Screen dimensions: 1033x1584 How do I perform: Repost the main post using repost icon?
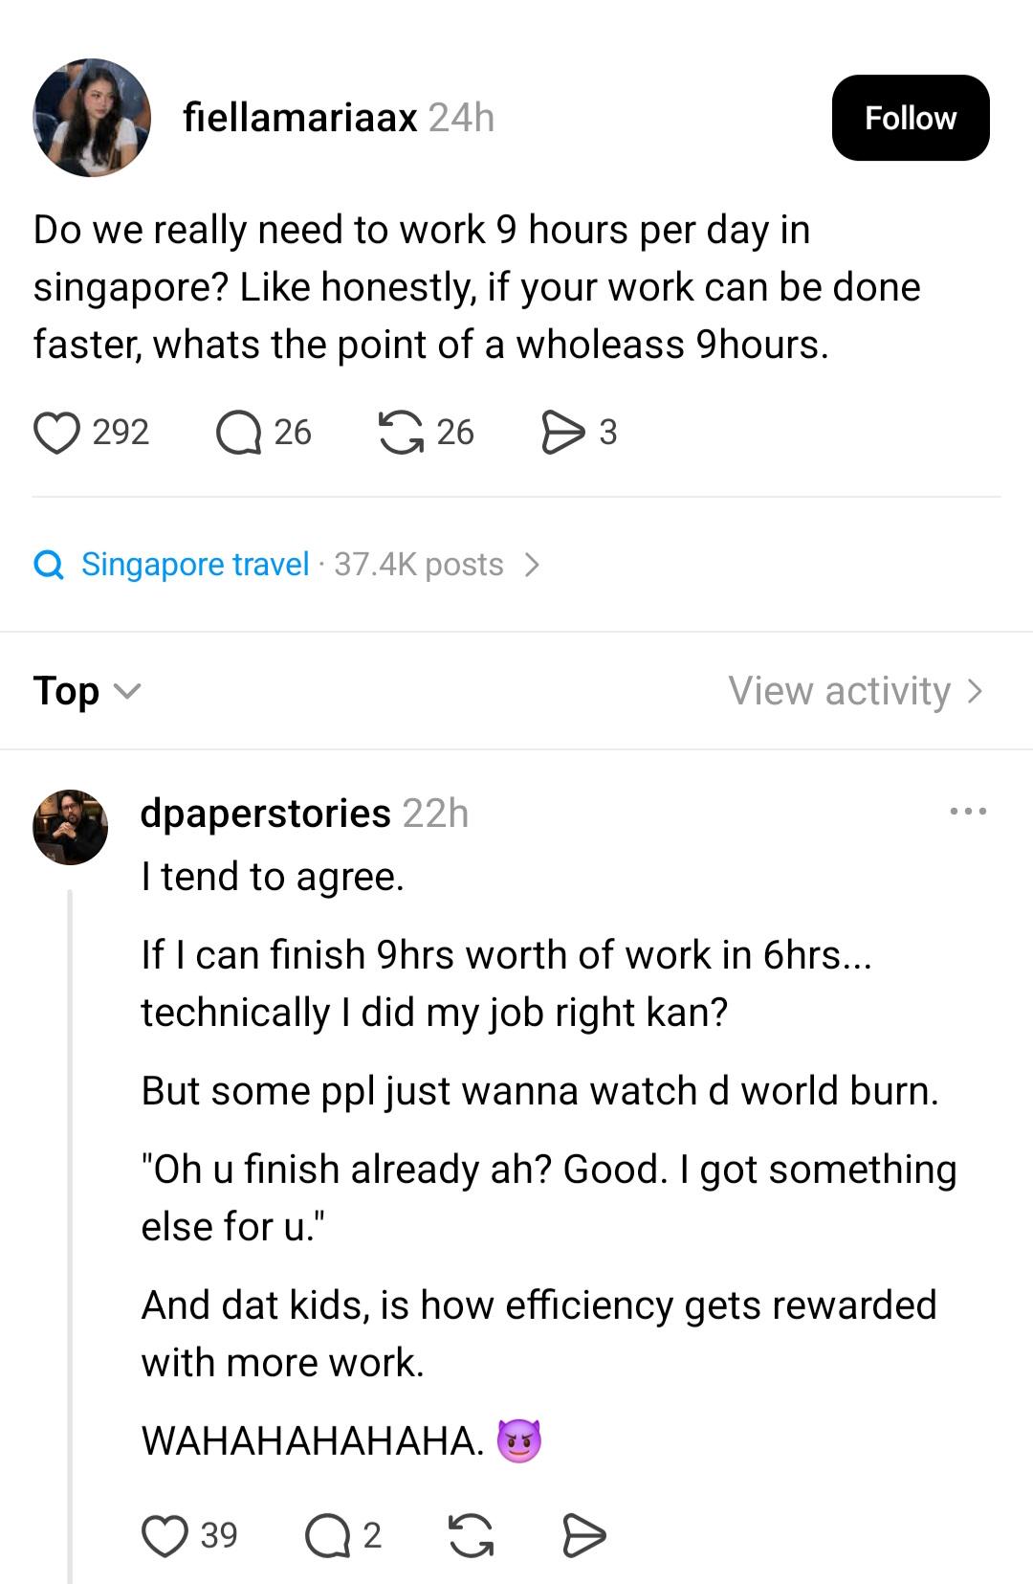tap(401, 432)
